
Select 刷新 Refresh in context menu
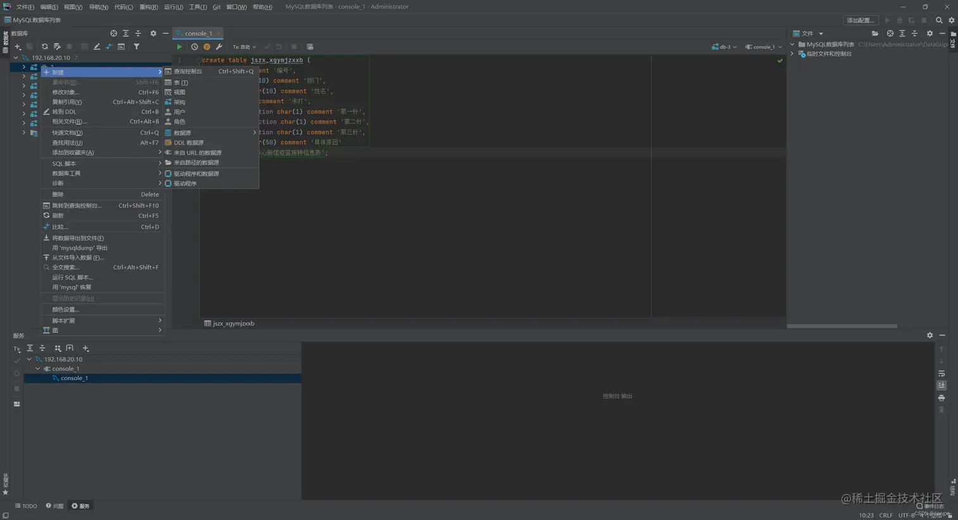point(103,215)
